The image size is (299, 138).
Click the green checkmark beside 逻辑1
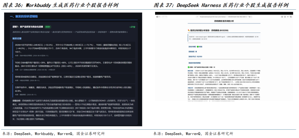[x=189, y=67]
